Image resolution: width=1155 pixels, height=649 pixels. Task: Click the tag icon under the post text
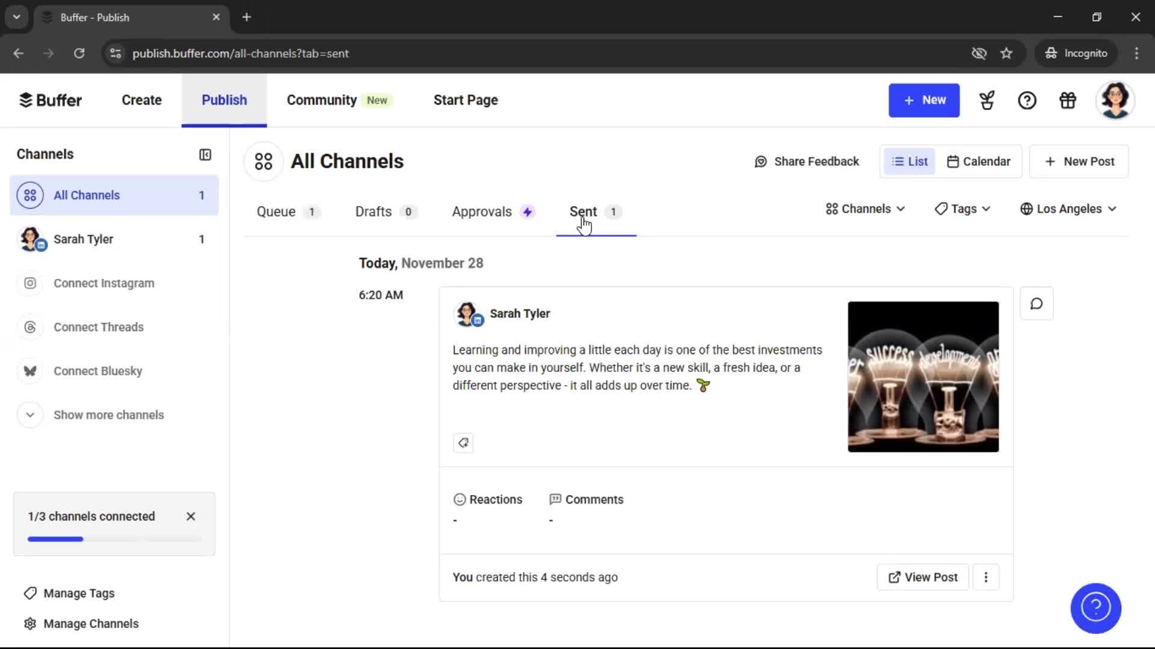pos(463,443)
